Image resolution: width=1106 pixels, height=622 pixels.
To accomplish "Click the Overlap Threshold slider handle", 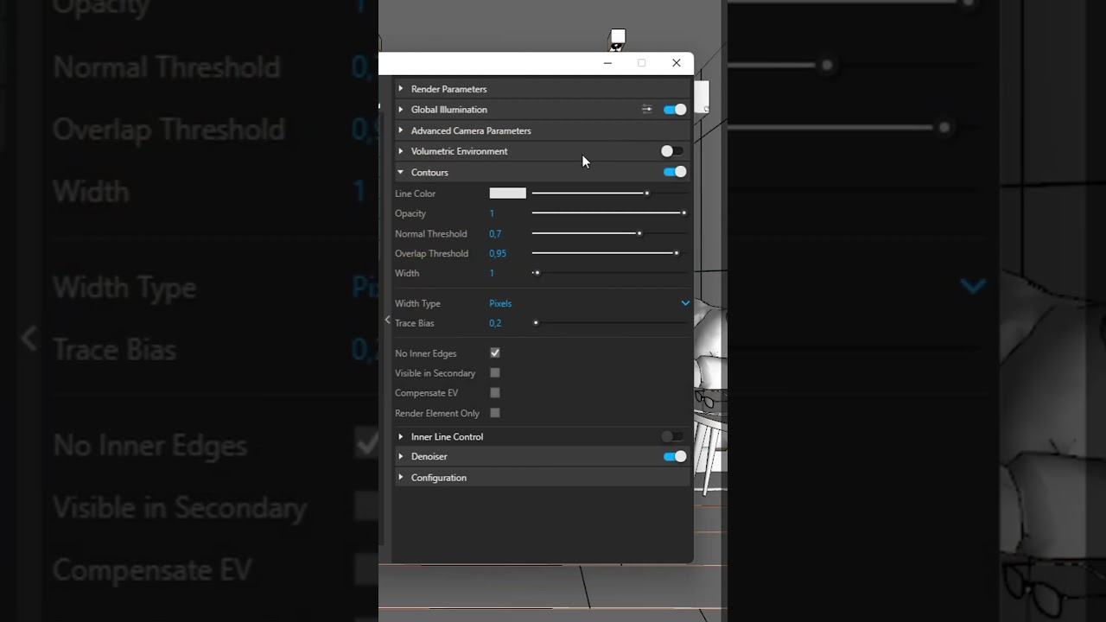I will pyautogui.click(x=677, y=253).
